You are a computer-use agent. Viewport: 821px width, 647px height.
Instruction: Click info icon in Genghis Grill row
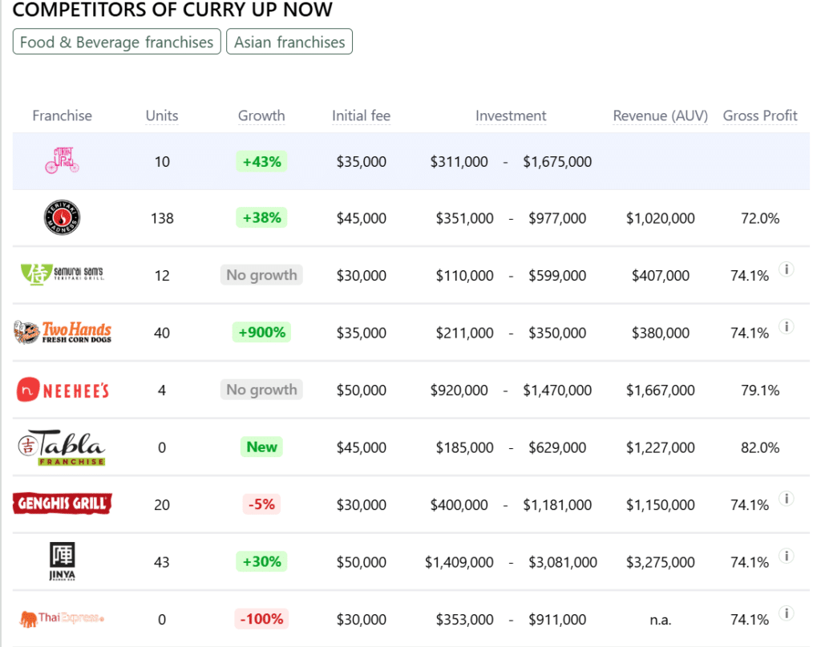click(786, 499)
